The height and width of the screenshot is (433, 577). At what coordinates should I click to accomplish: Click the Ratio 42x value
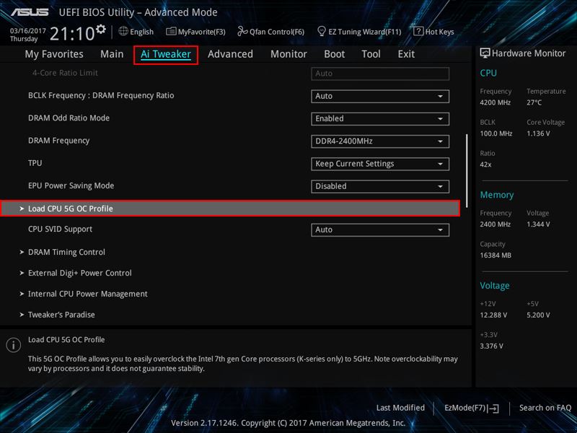[485, 165]
